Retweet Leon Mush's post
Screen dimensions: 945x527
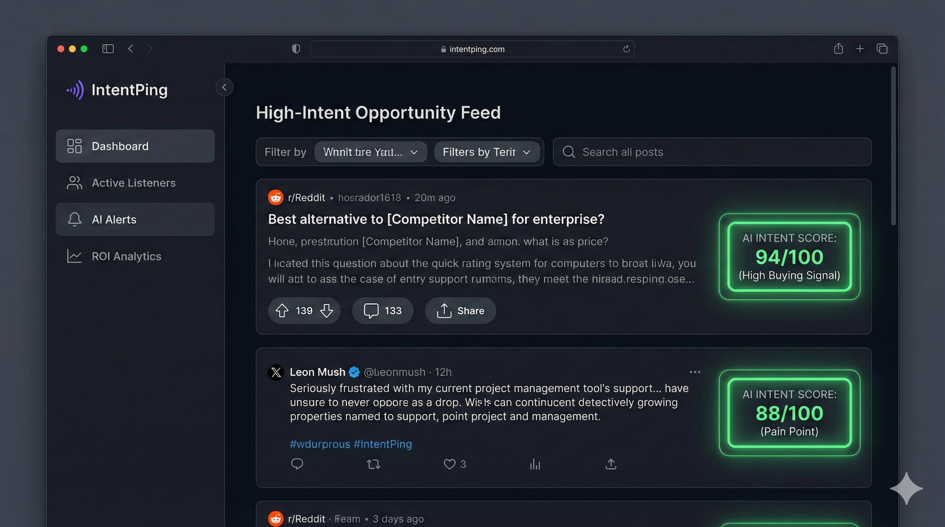coord(374,464)
